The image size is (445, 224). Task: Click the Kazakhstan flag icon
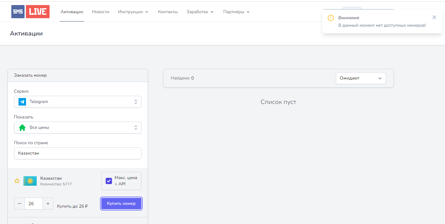point(30,181)
